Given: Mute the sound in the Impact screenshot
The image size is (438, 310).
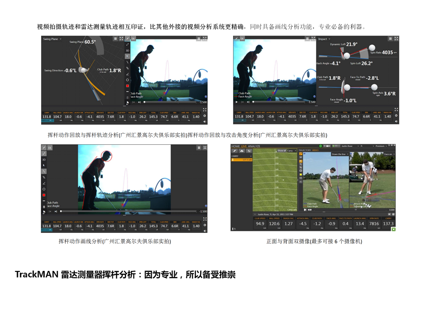Looking at the screenshot, I should click(396, 121).
